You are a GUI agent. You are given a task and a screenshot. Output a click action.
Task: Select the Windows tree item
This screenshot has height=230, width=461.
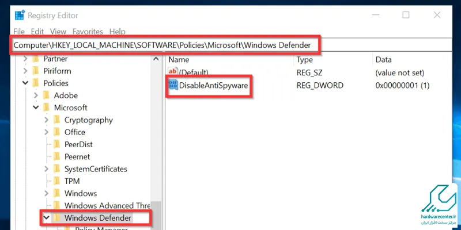coord(81,193)
